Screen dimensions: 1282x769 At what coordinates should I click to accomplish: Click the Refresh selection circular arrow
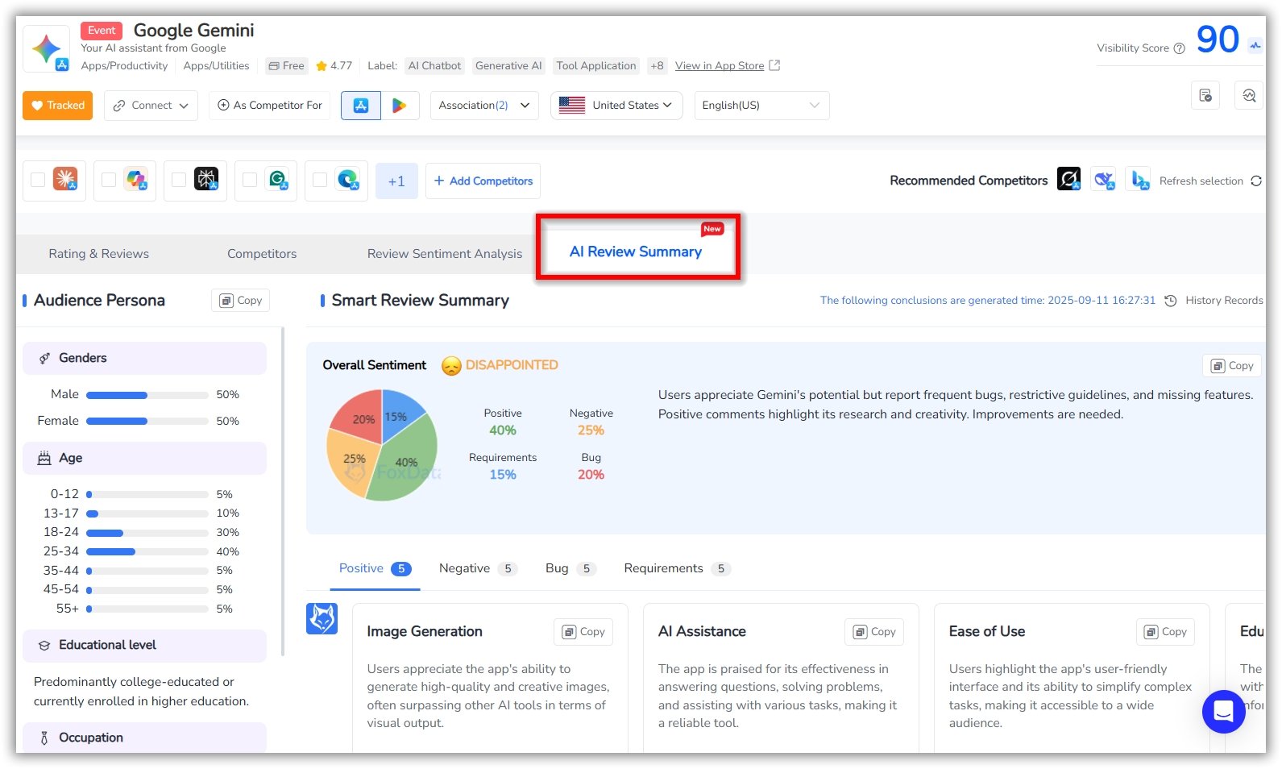click(1256, 181)
